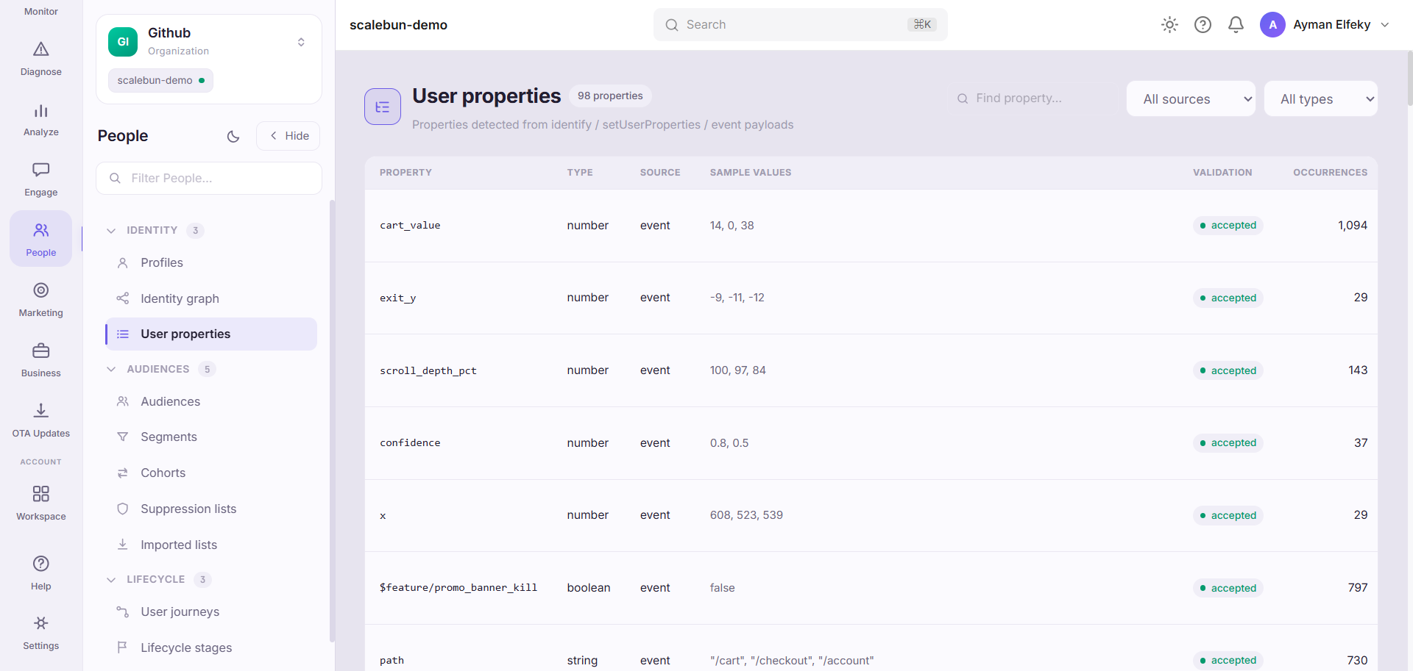Open Cohorts page
The height and width of the screenshot is (671, 1413).
point(211,473)
